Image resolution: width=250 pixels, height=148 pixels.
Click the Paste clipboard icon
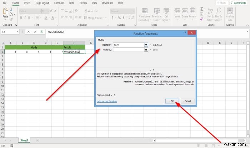[x=5, y=11]
